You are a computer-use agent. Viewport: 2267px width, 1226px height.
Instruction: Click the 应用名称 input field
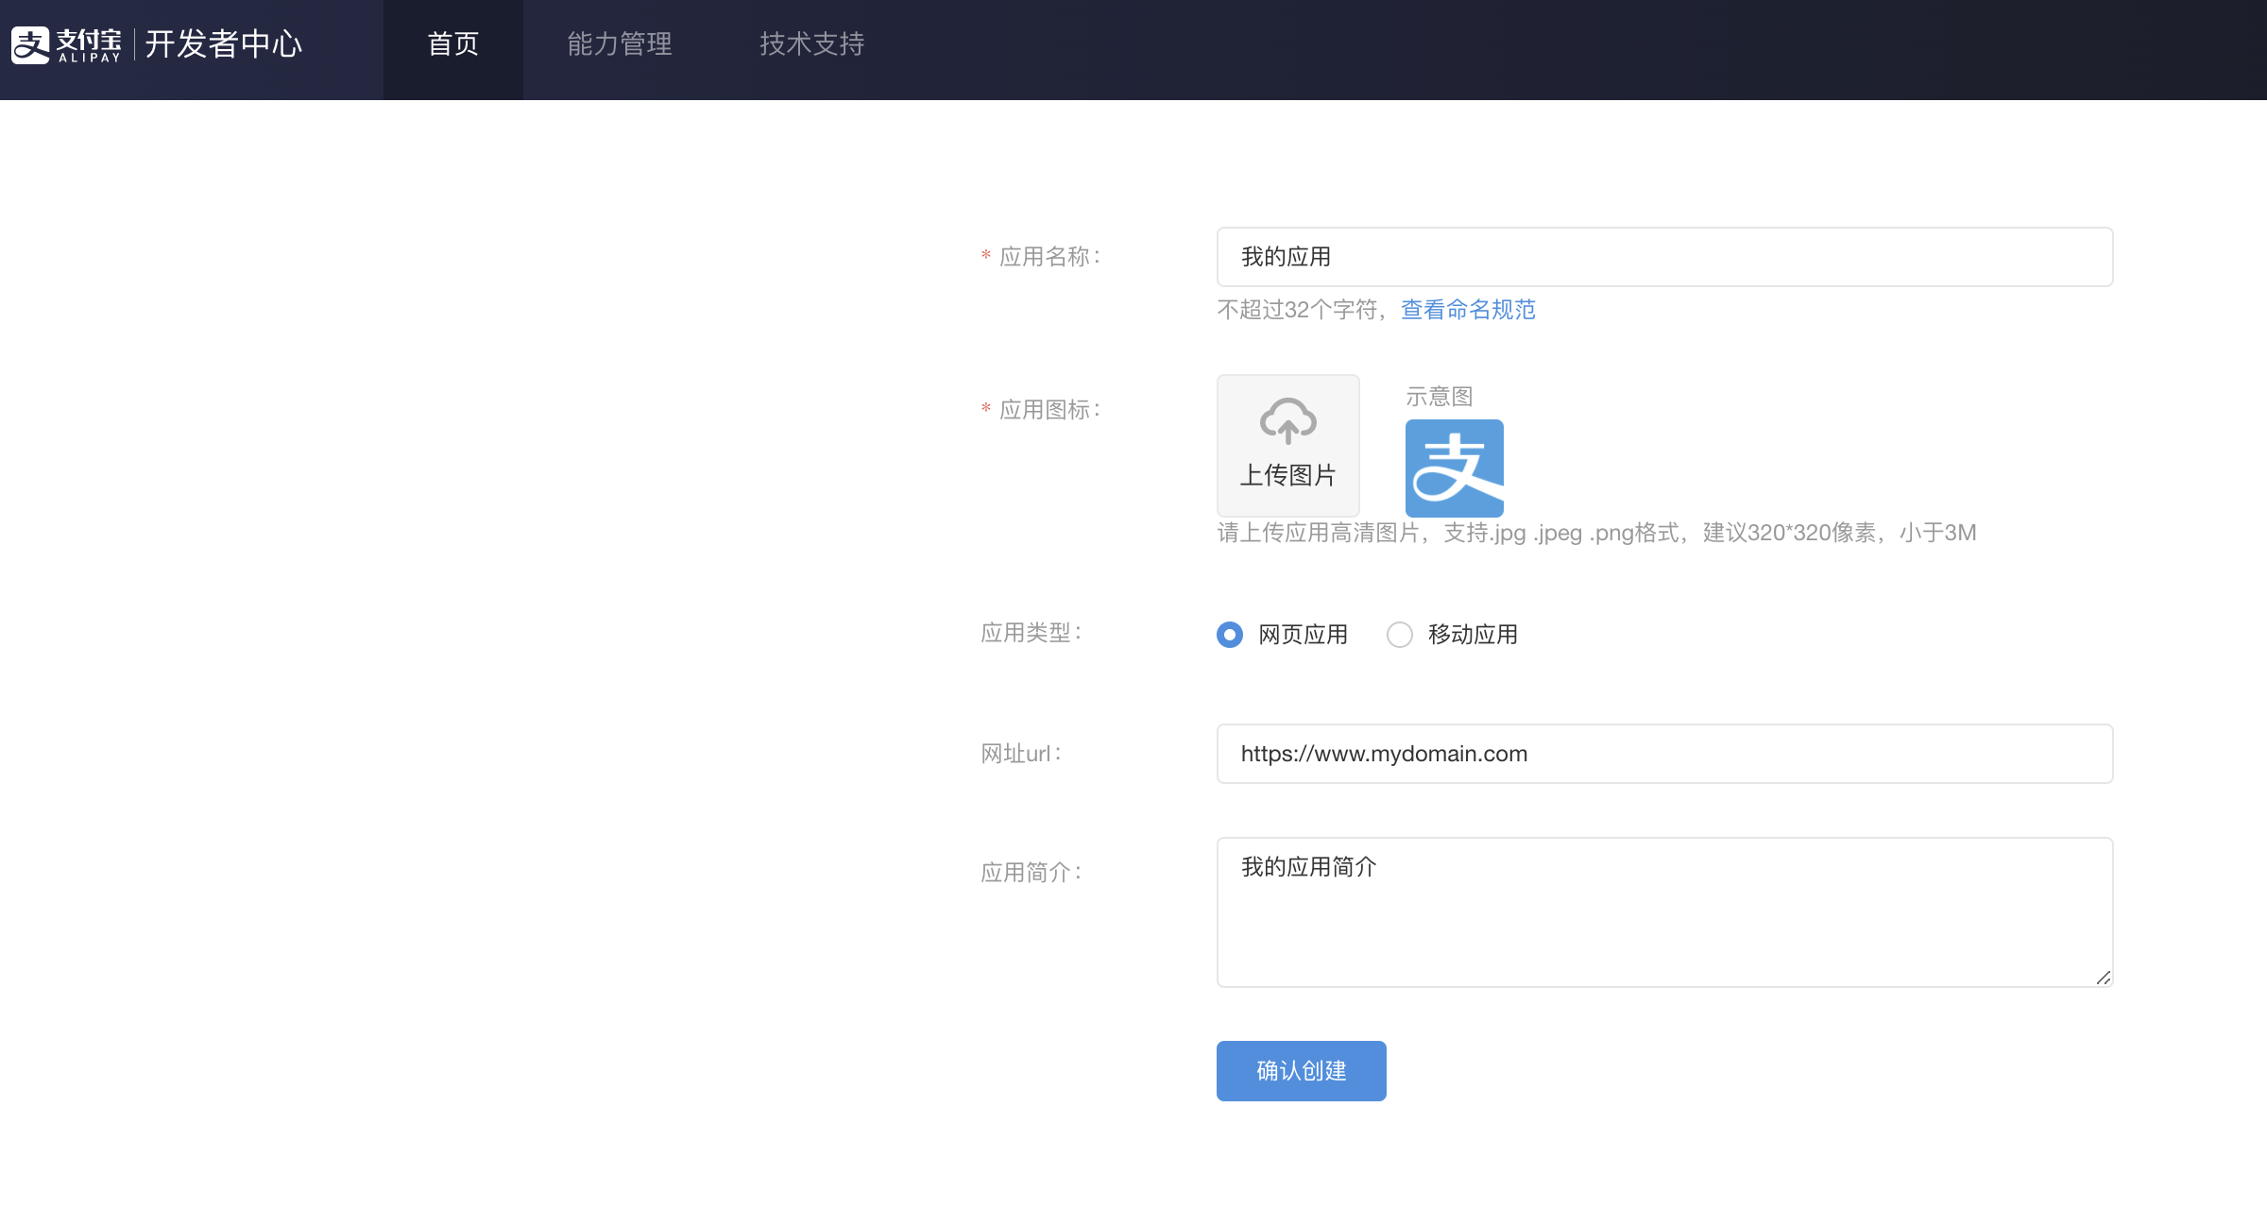click(1664, 255)
